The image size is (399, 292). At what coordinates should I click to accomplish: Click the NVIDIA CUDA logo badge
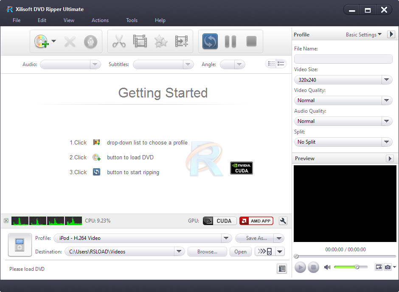tap(242, 168)
